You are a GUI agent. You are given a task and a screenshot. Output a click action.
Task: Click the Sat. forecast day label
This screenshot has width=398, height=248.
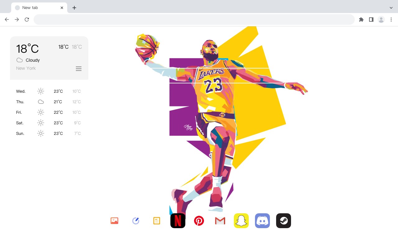tap(20, 123)
